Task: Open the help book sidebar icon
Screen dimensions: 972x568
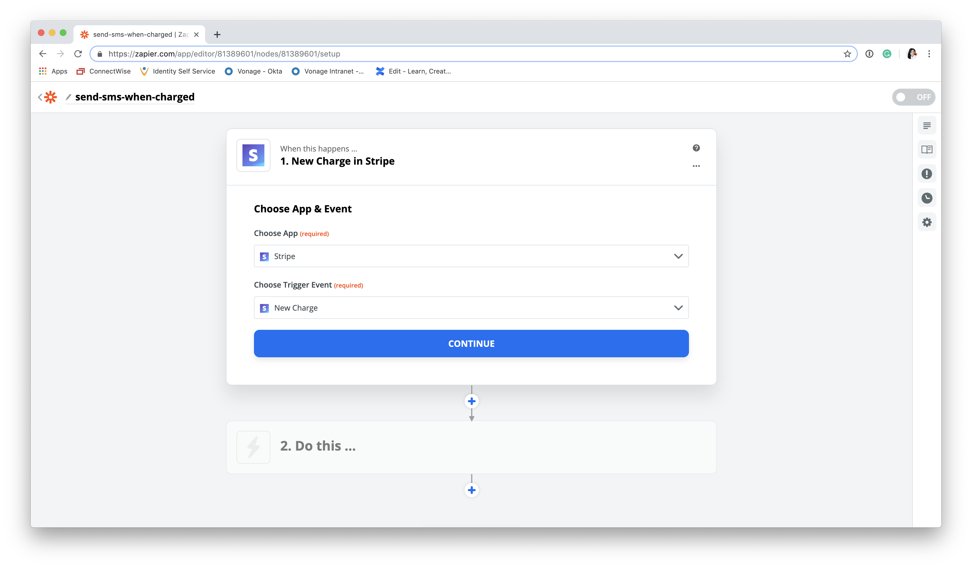Action: click(x=926, y=150)
